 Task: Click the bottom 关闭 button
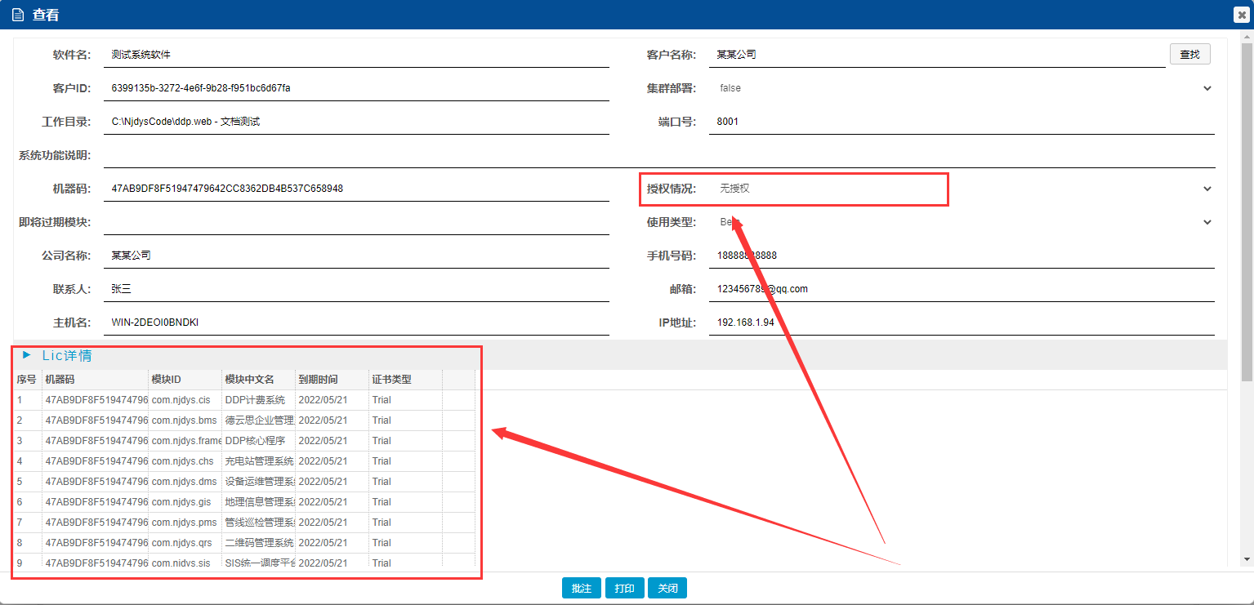point(667,588)
